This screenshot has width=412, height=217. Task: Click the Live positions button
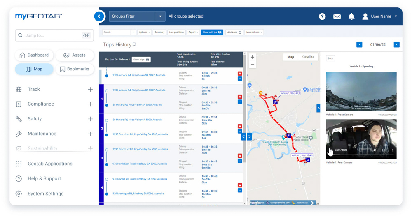[x=176, y=32]
